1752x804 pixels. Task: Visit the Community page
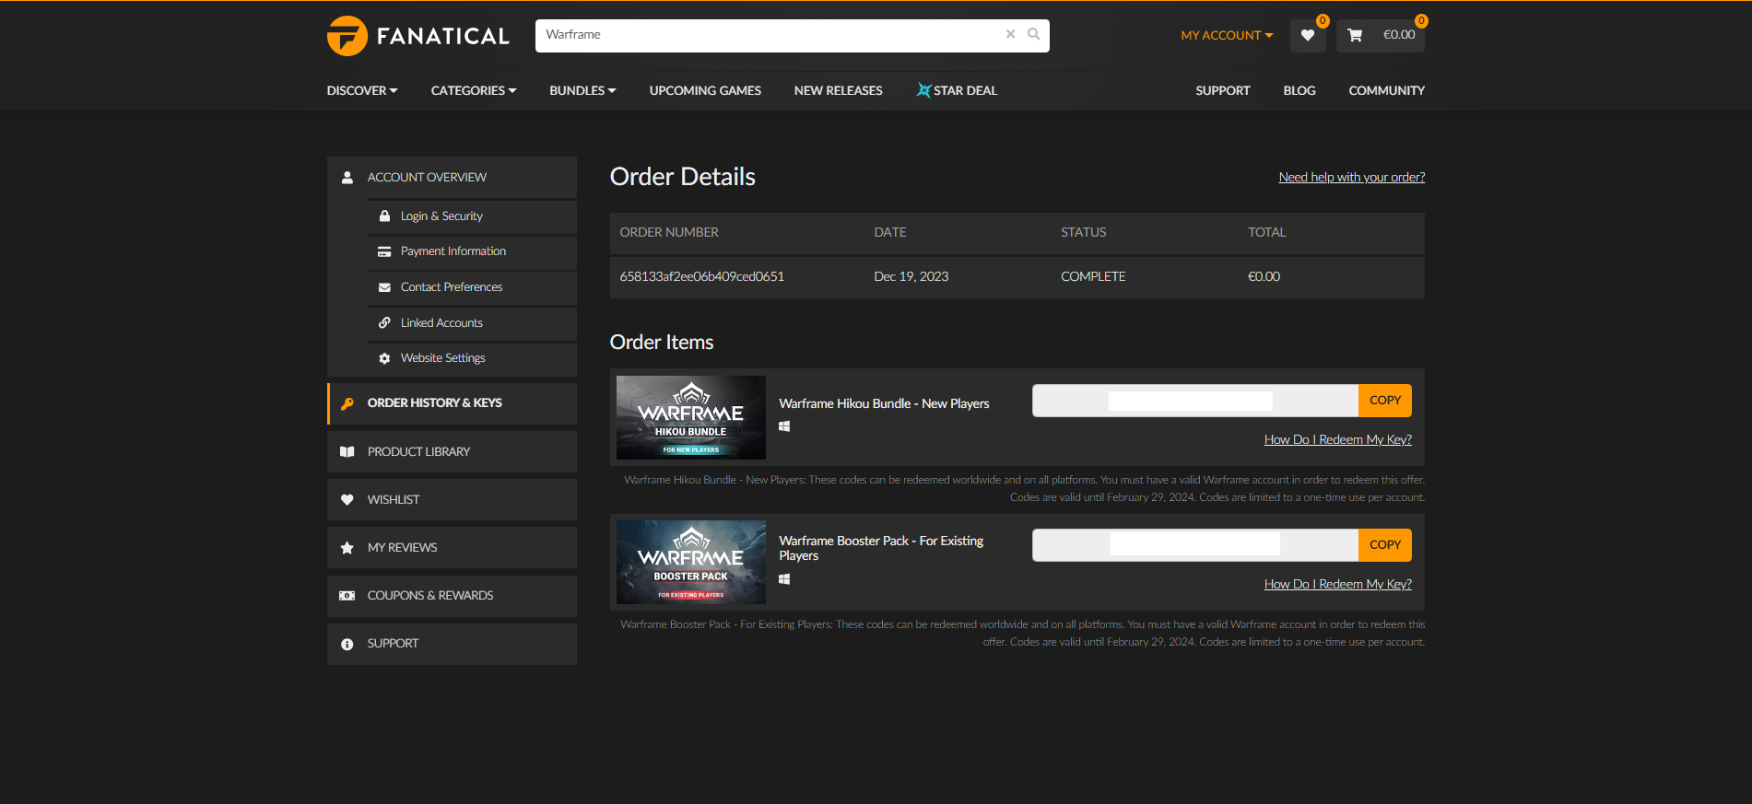[1386, 90]
